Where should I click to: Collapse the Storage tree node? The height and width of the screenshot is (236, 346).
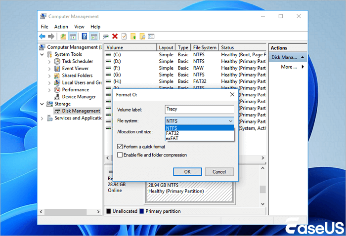tap(42, 104)
